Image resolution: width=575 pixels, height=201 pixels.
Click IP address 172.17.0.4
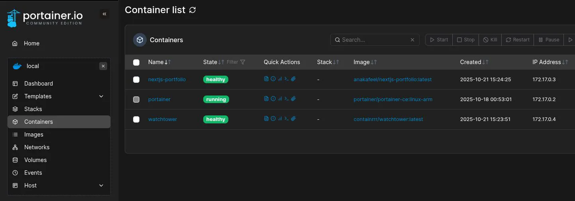click(x=544, y=119)
